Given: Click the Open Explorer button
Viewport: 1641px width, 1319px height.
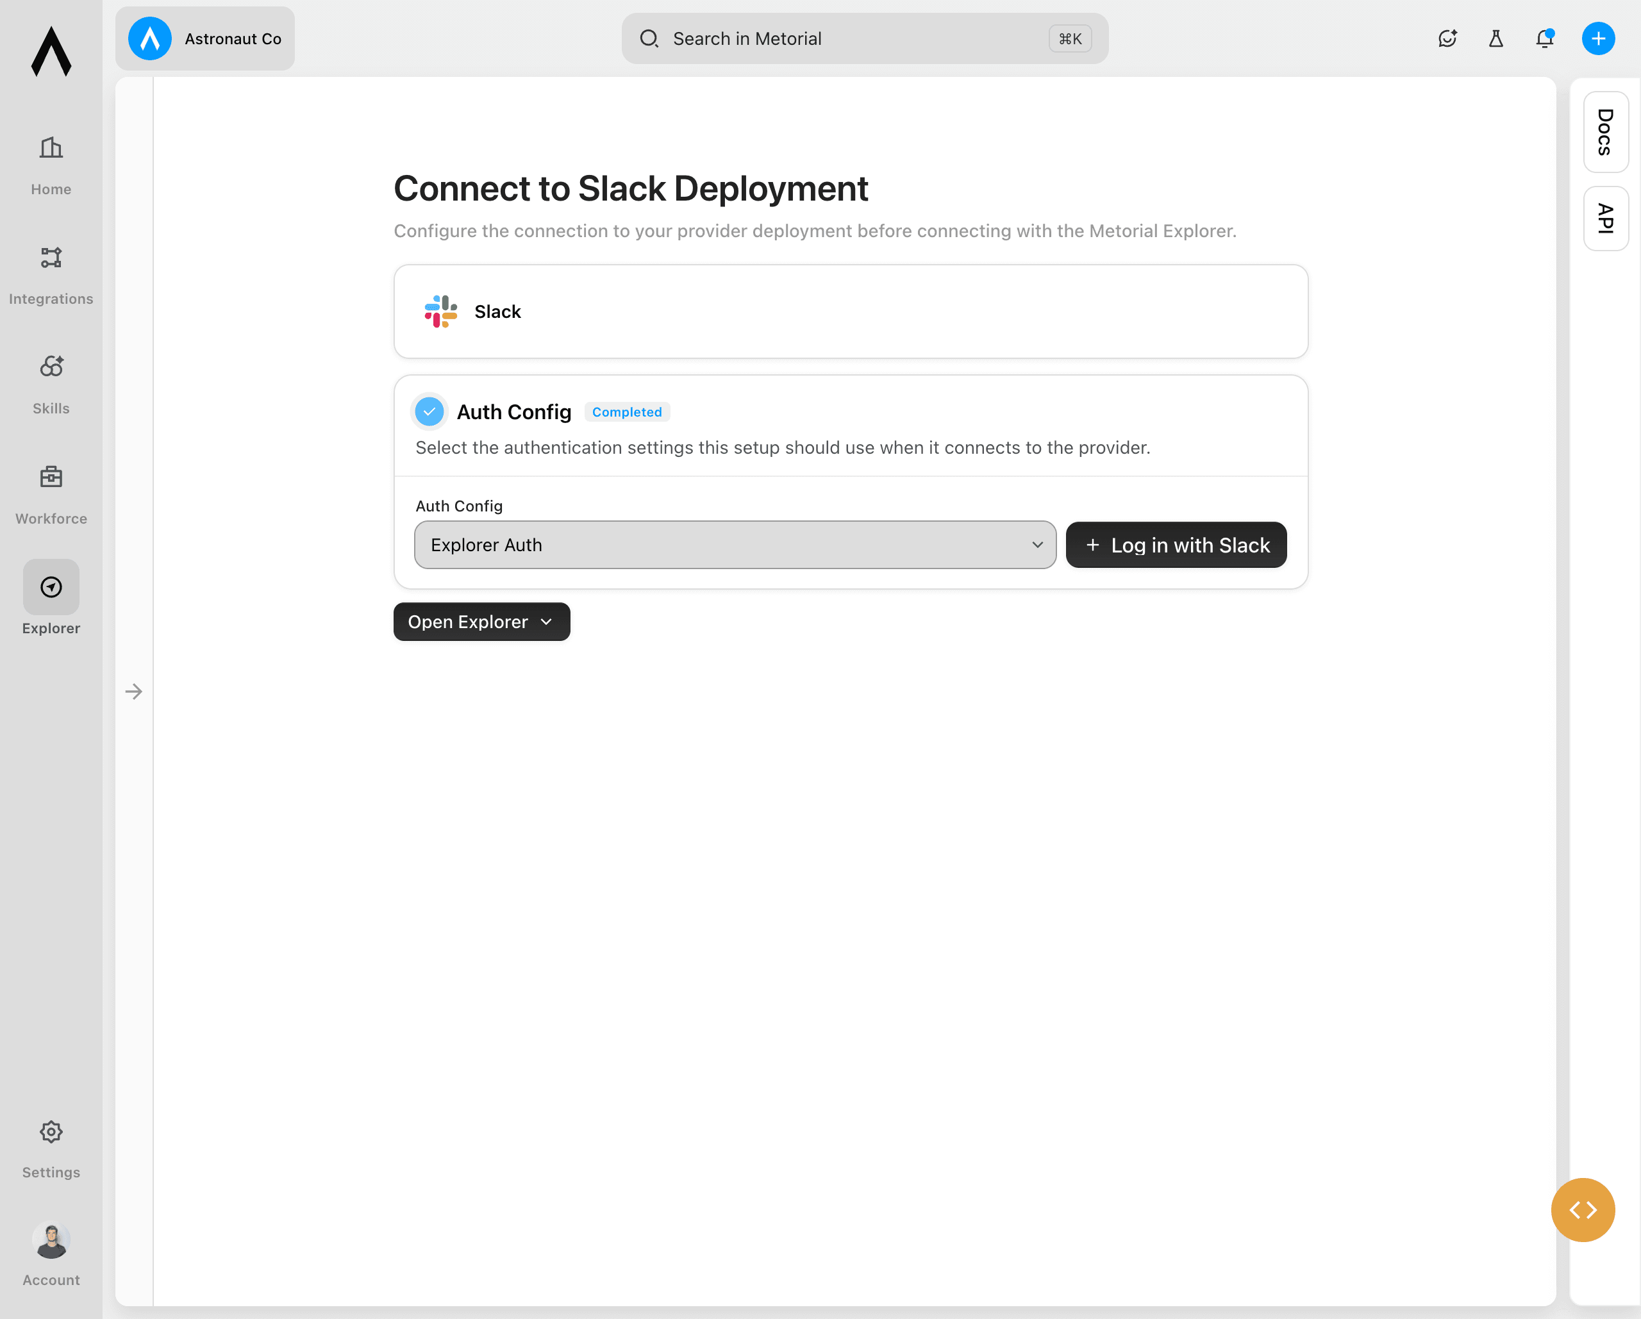Looking at the screenshot, I should tap(481, 622).
